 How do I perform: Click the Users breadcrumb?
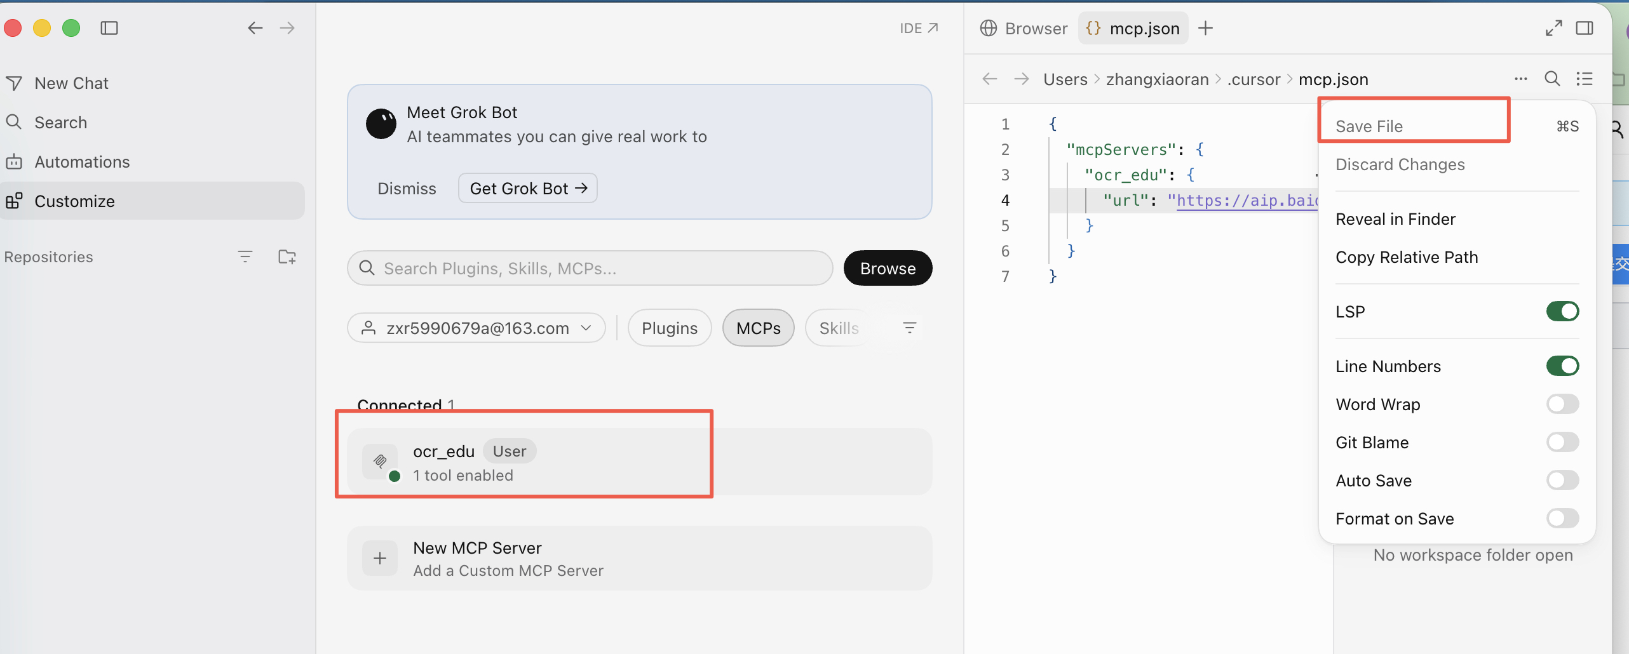coord(1065,80)
